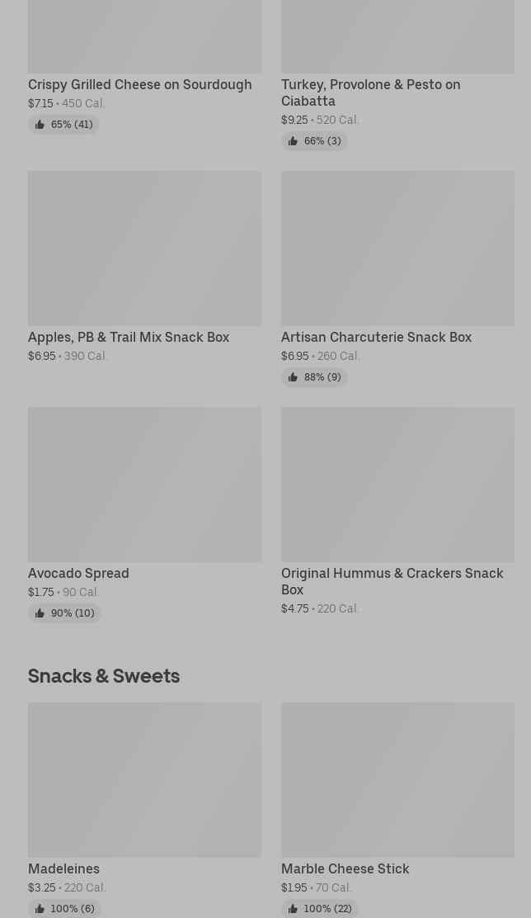The width and height of the screenshot is (531, 918).
Task: Click the Madeleines item title
Action: click(x=63, y=868)
